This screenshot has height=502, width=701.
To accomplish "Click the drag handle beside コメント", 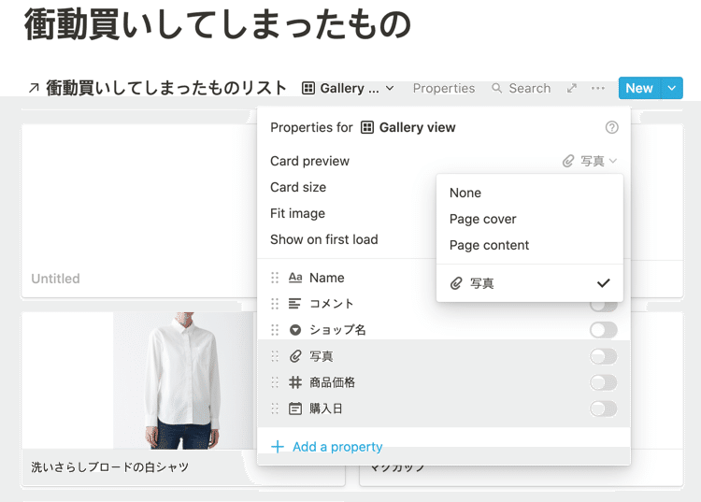I will point(275,304).
